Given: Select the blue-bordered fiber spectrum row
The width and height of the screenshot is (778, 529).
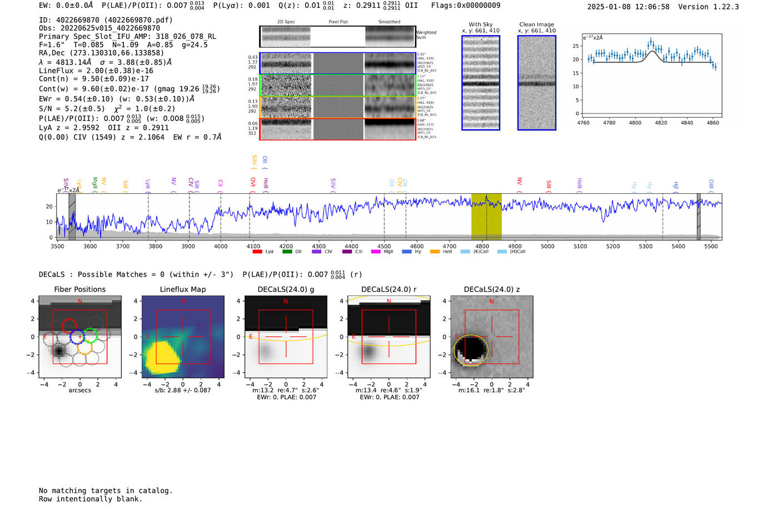Looking at the screenshot, I should [x=337, y=63].
